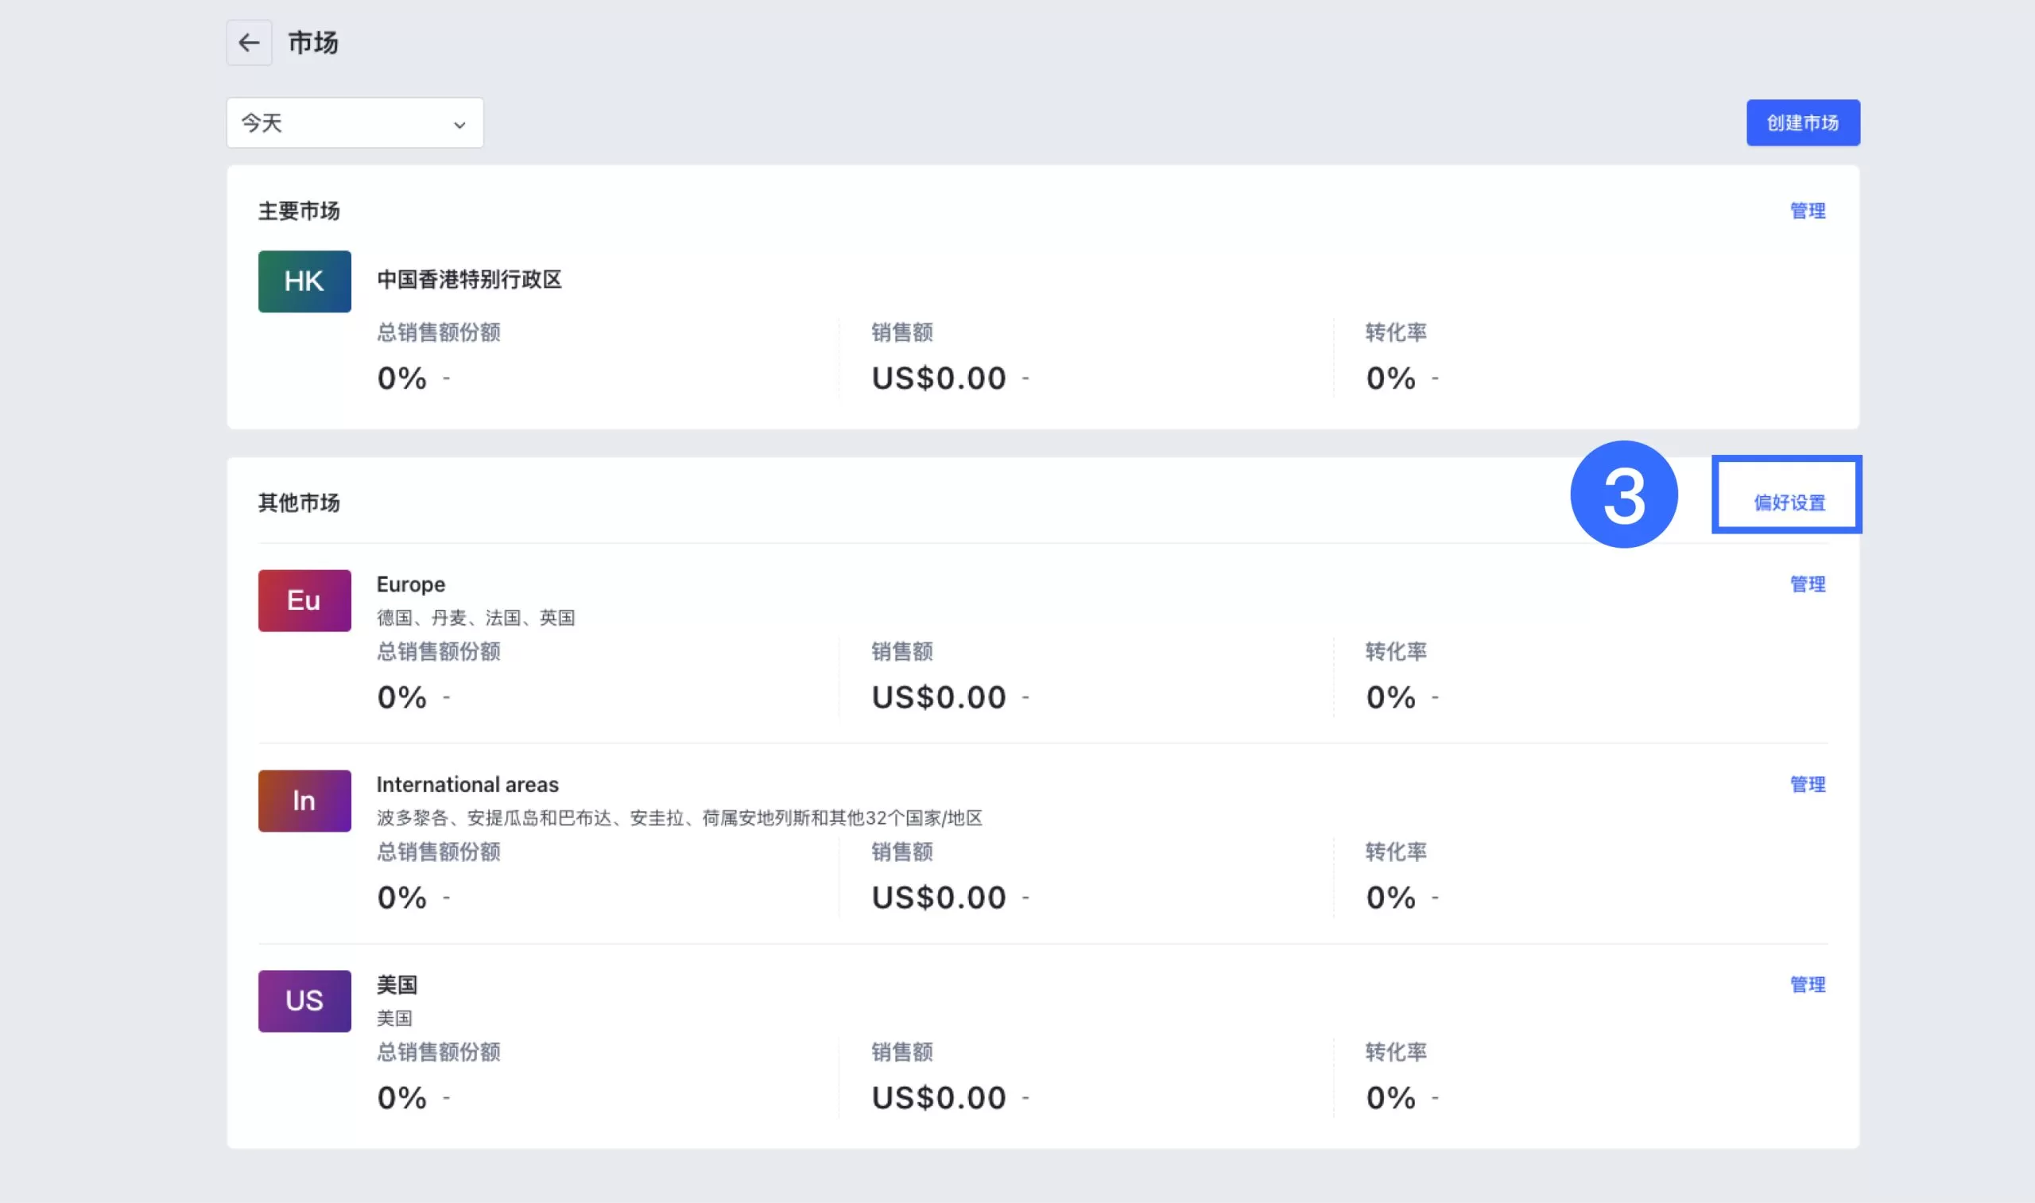Viewport: 2035px width, 1203px height.
Task: Open the 今天 date range dropdown
Action: coord(355,122)
